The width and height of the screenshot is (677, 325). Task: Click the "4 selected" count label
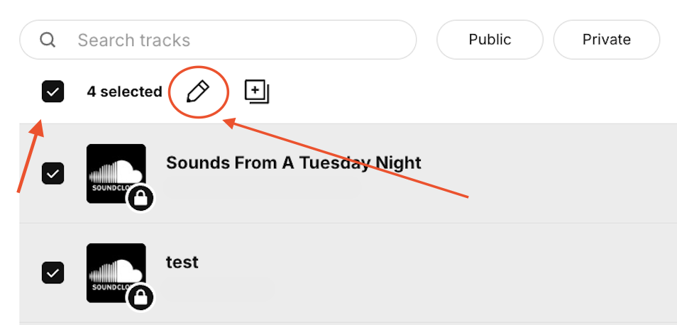pyautogui.click(x=124, y=92)
